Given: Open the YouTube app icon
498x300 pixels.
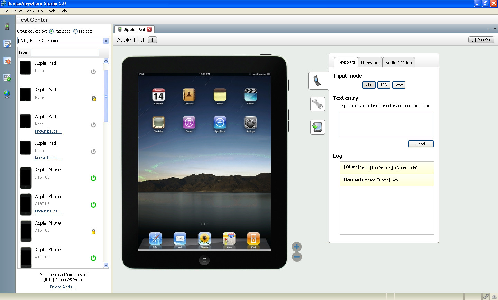Looking at the screenshot, I should (158, 122).
